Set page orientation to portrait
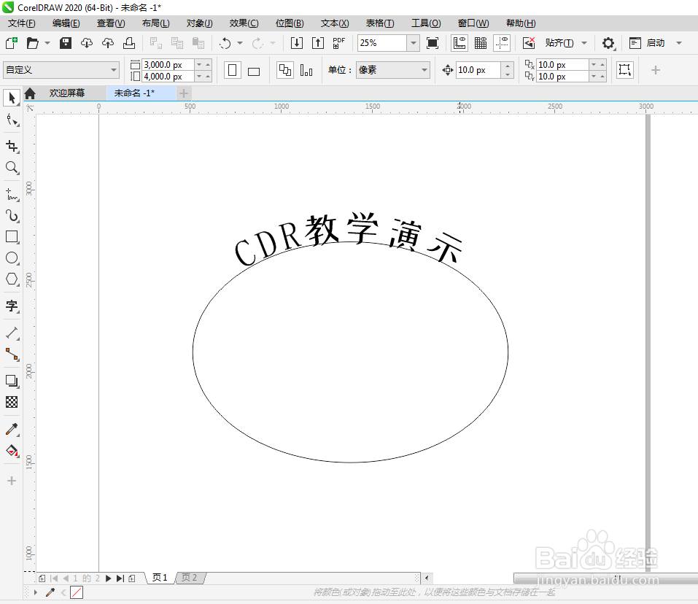 233,70
